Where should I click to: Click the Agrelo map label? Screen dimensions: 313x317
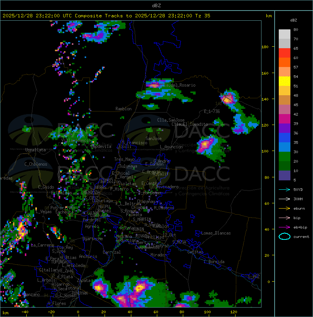[x=92, y=226]
